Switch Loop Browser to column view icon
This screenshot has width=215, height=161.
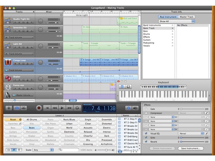pyautogui.click(x=9, y=150)
